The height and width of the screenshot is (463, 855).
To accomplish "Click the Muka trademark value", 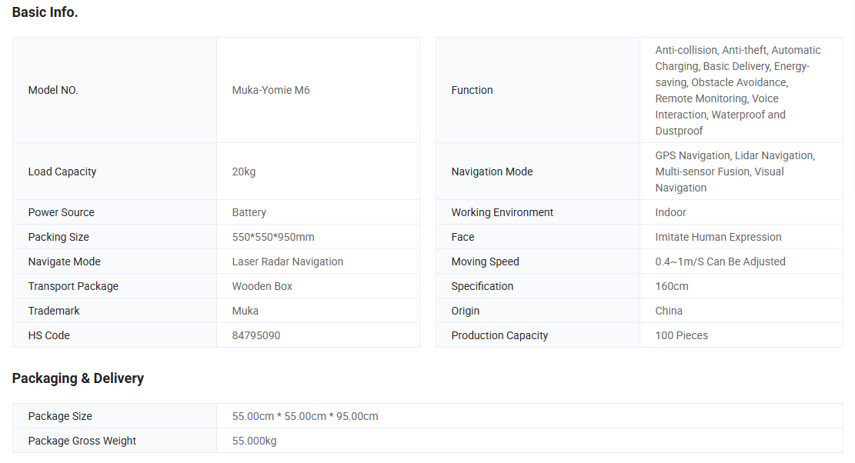I will [x=245, y=311].
